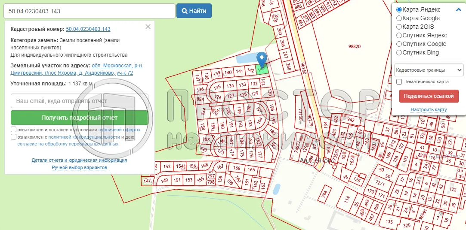Select Карта Google radio option

399,18
